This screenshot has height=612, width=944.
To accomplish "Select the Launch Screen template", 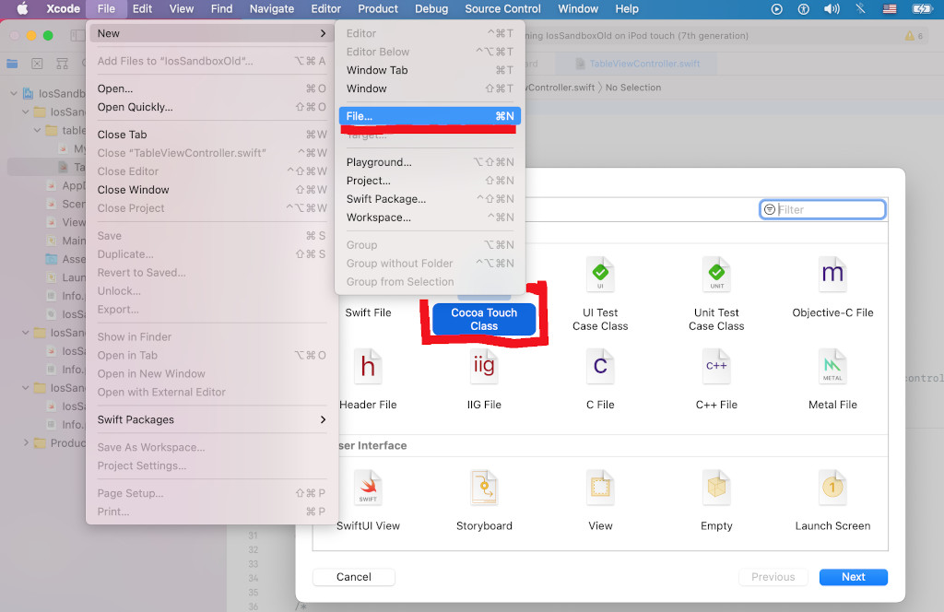I will point(832,500).
